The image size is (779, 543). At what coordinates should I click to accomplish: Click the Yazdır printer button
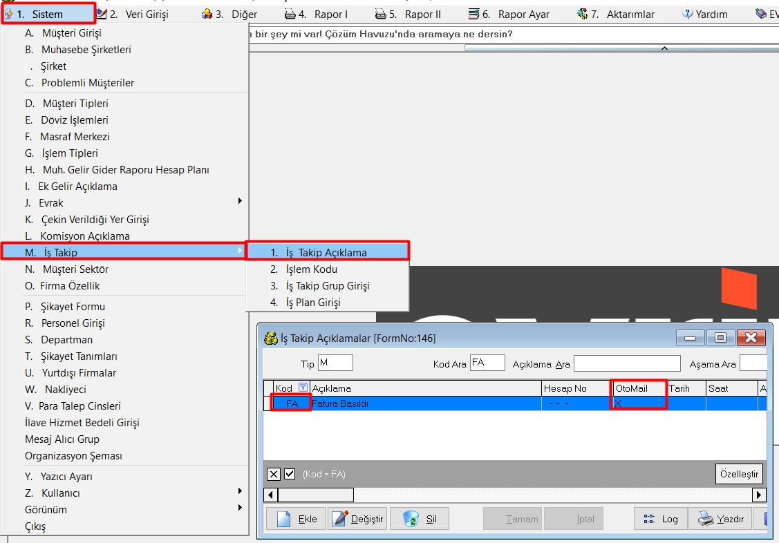[x=720, y=519]
